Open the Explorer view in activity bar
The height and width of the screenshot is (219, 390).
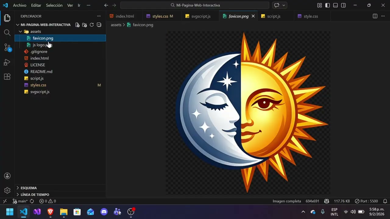[x=7, y=18]
